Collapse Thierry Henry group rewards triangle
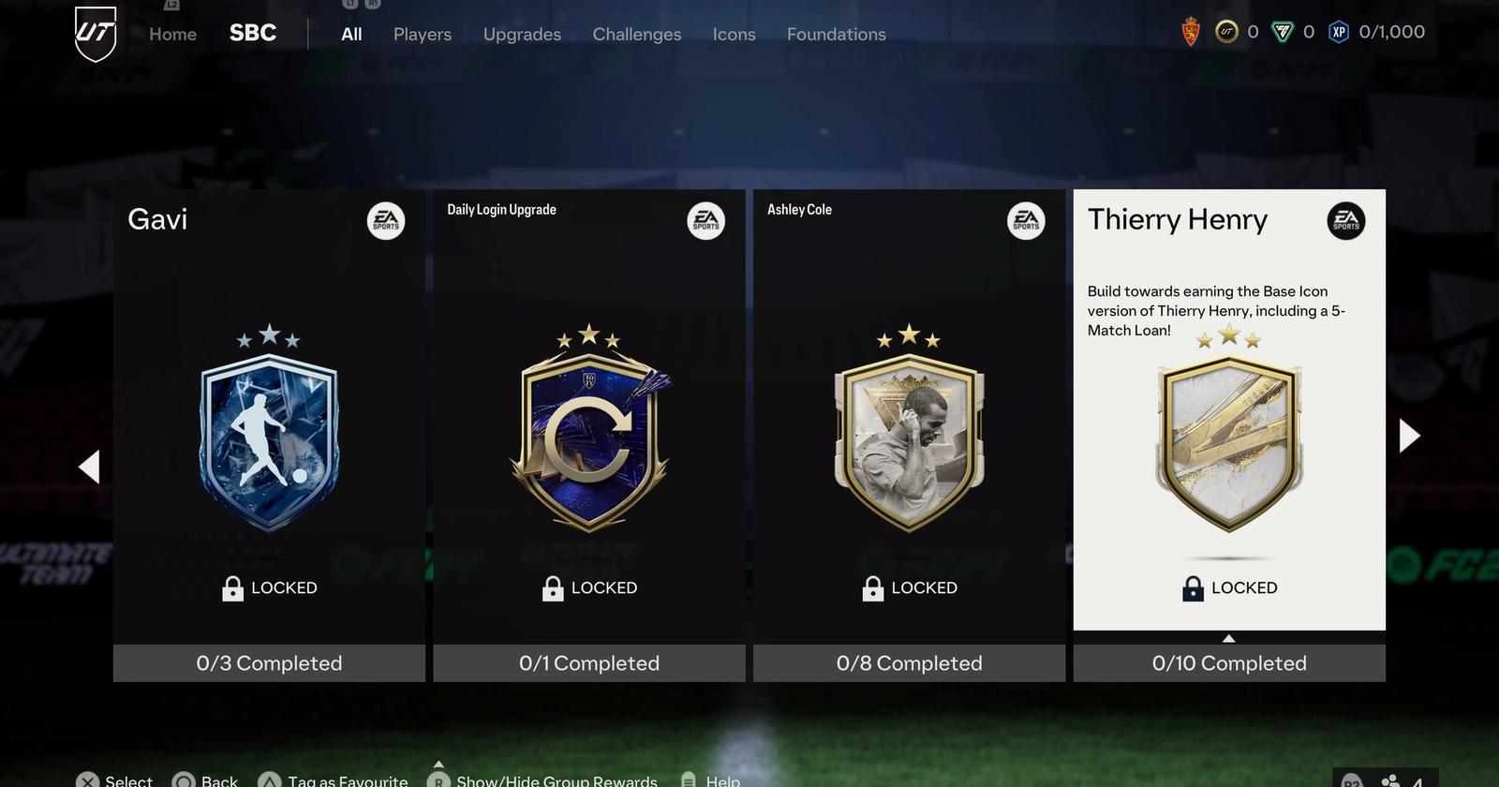 point(1229,638)
